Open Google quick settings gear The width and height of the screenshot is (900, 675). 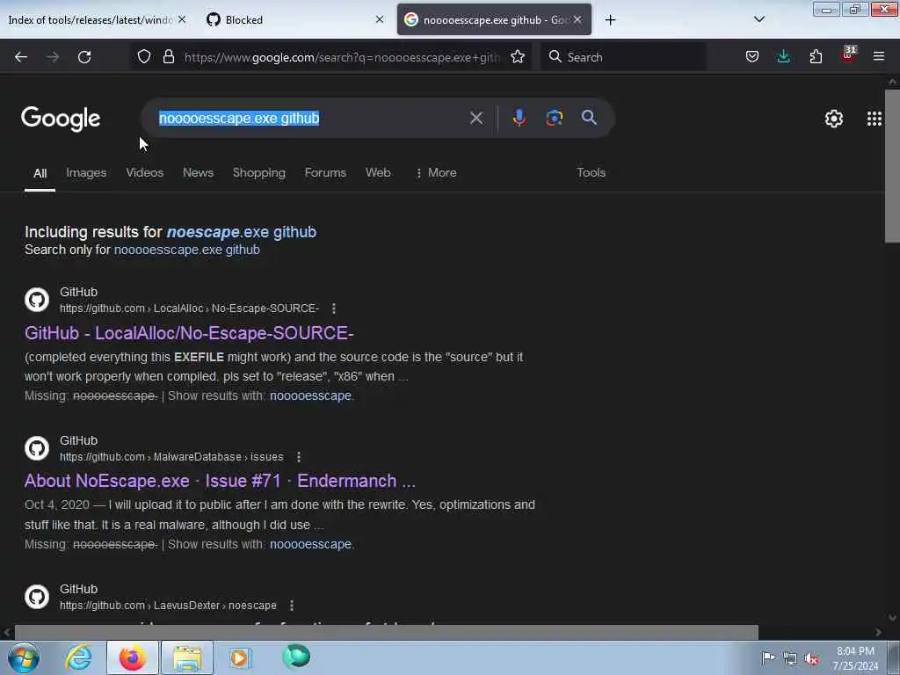[833, 119]
